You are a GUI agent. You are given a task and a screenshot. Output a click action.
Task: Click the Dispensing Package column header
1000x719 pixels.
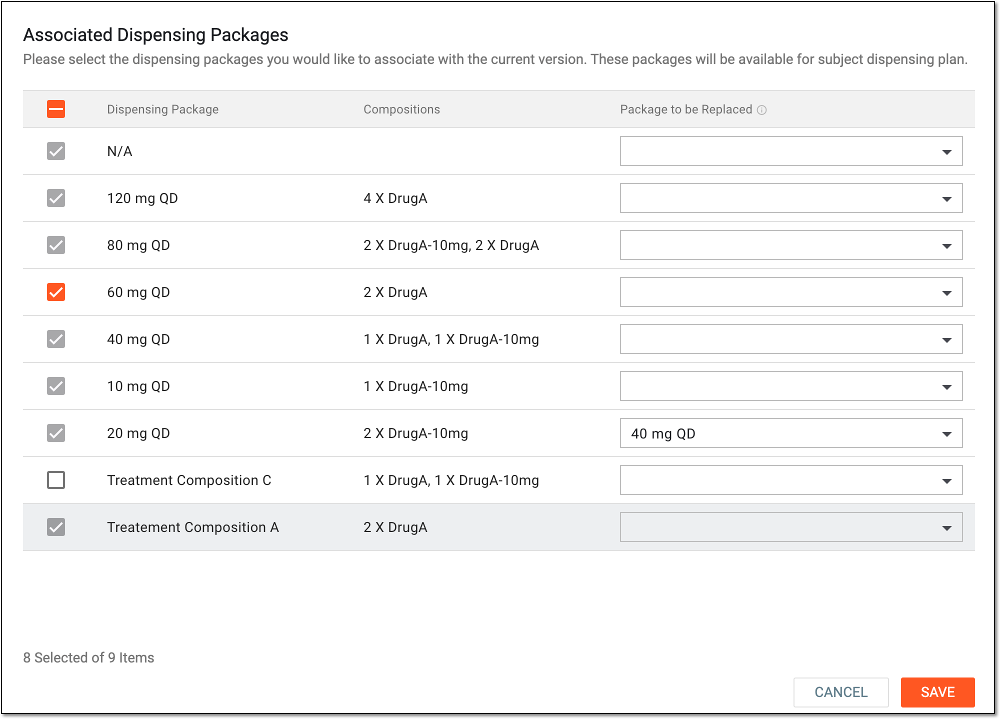[162, 109]
